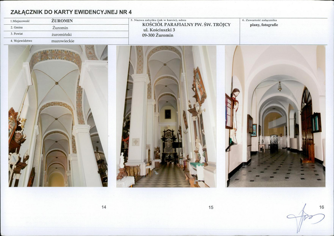
Task: Click the 4. Województwo field label
Action: [x=21, y=41]
